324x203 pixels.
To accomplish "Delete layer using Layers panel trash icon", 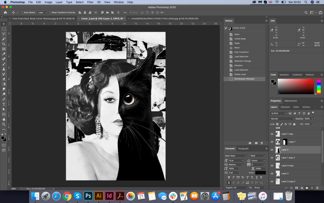I will (317, 188).
